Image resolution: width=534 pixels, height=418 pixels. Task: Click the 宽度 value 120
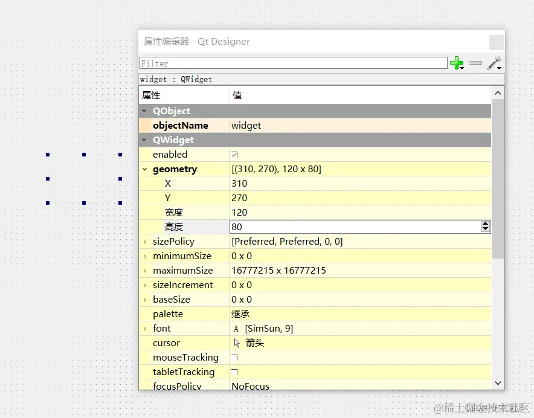[239, 213]
